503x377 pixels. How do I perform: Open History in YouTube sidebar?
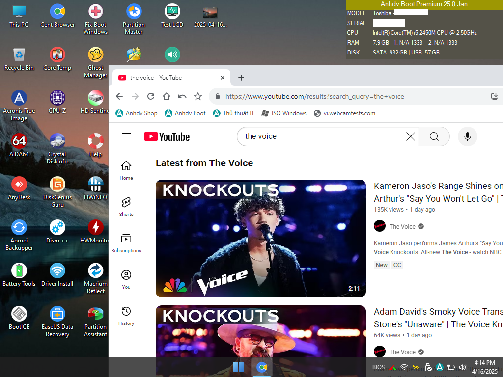[x=126, y=316]
